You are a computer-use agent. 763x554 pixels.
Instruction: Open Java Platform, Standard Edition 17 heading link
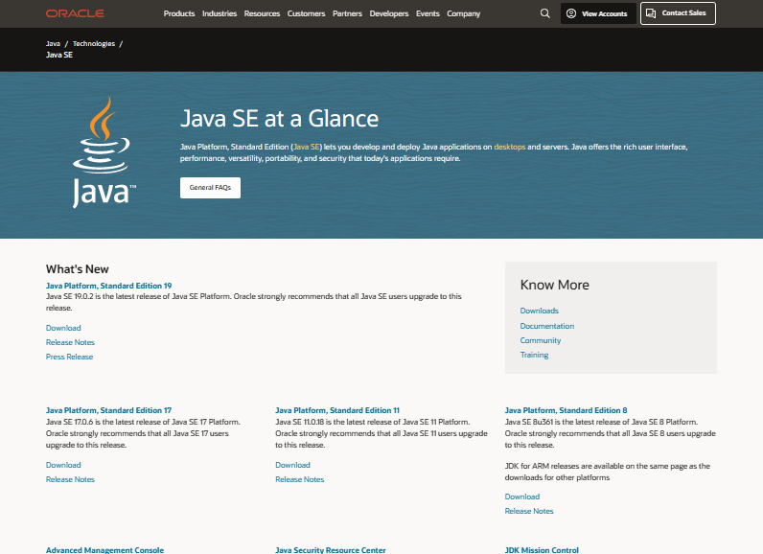108,410
